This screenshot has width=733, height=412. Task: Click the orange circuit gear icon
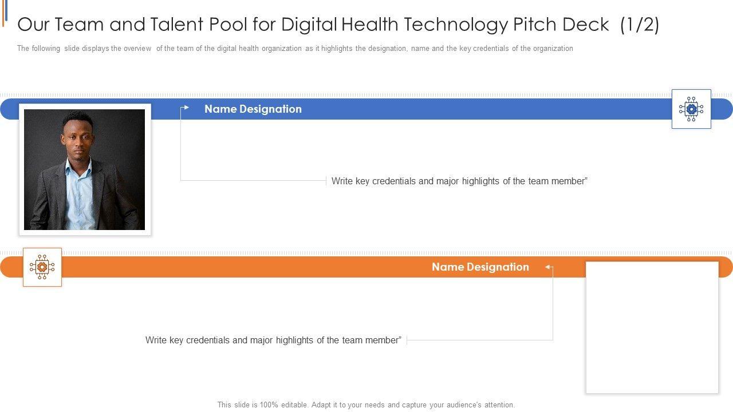coord(42,267)
